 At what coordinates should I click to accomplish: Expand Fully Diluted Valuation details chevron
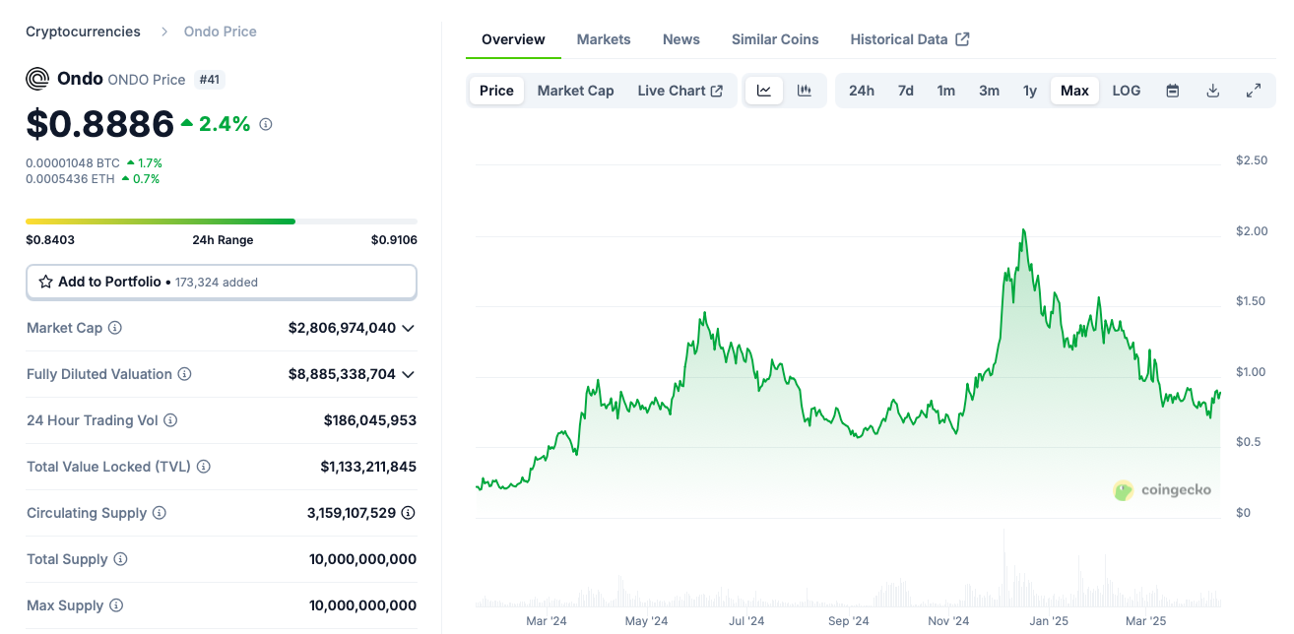pyautogui.click(x=408, y=374)
